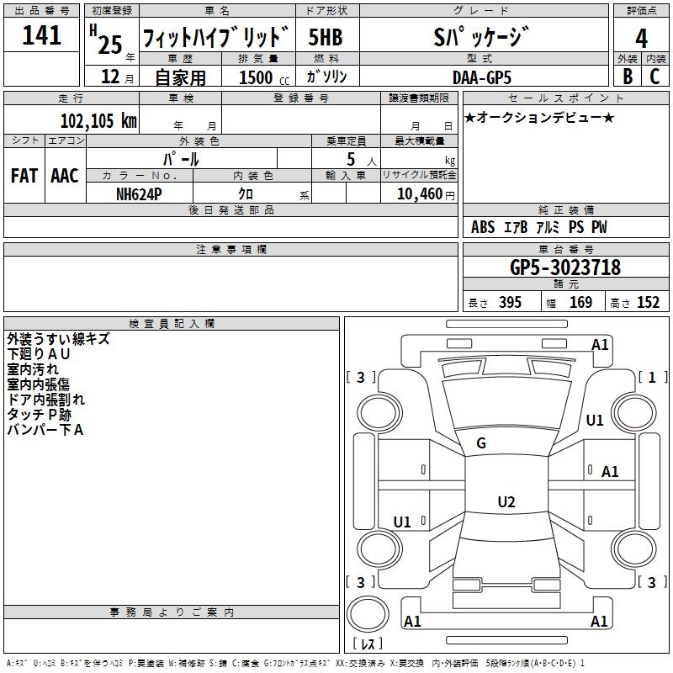Click the U1 mark beside the hood
Screen dimensions: 673x673
595,421
